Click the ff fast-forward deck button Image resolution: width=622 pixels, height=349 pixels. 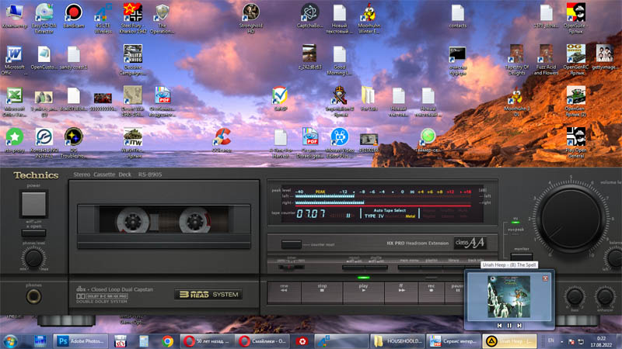point(401,293)
